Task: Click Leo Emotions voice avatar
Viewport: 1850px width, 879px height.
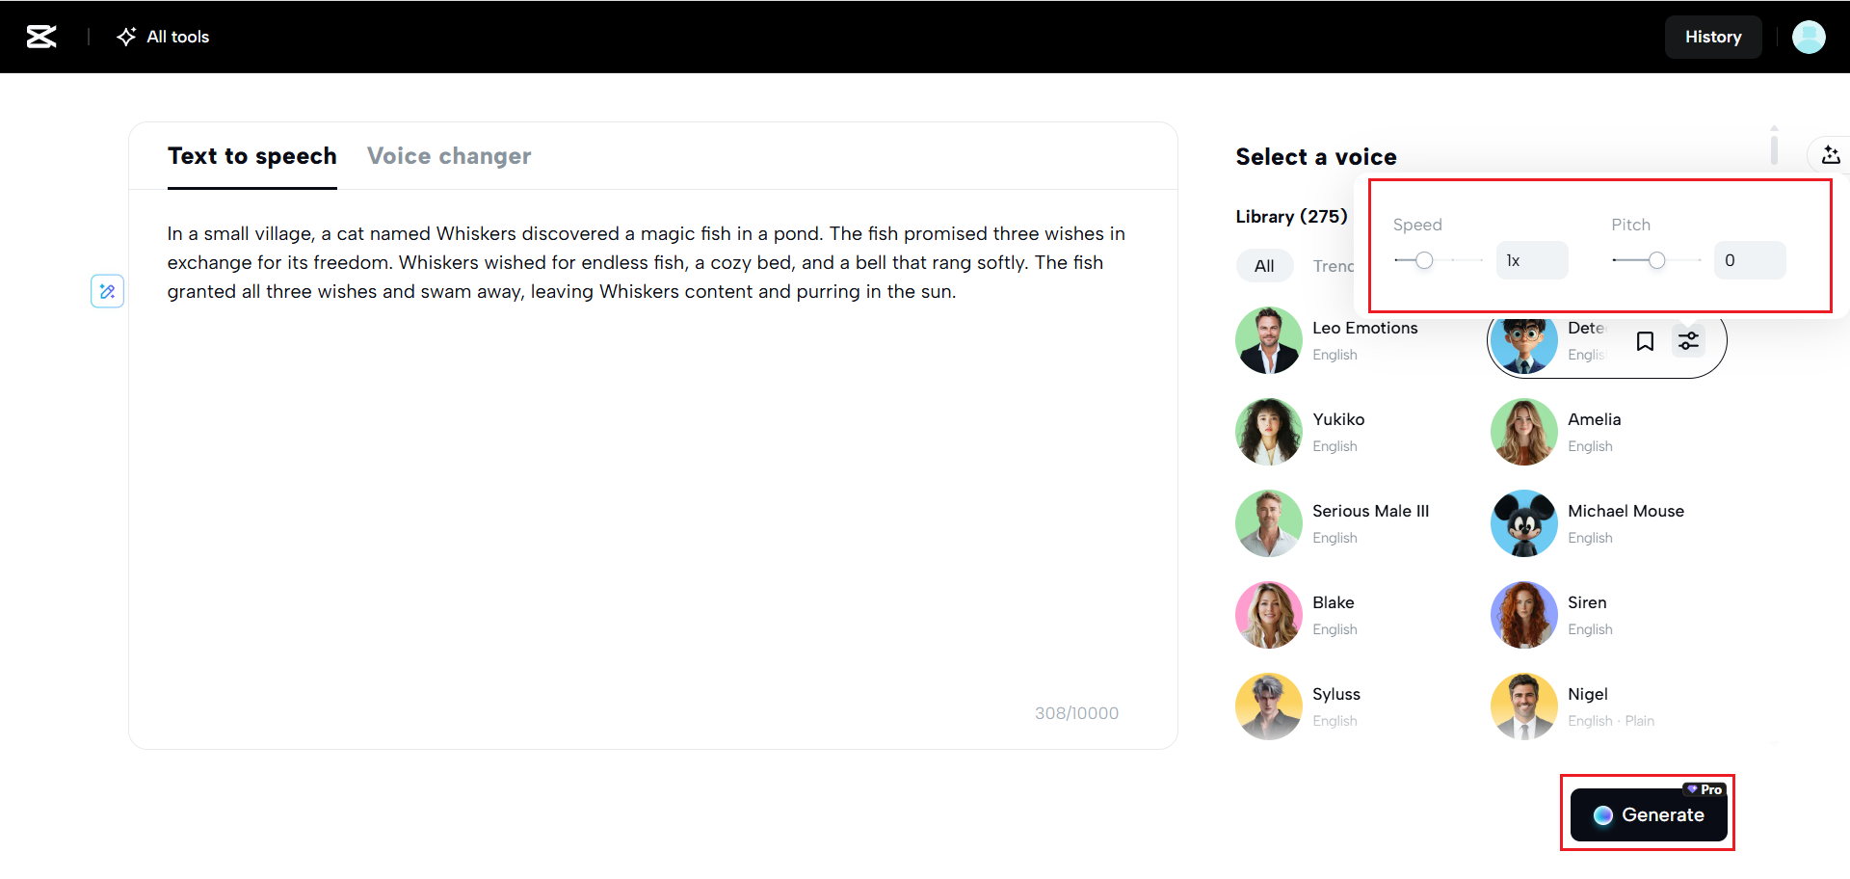Action: pos(1268,340)
